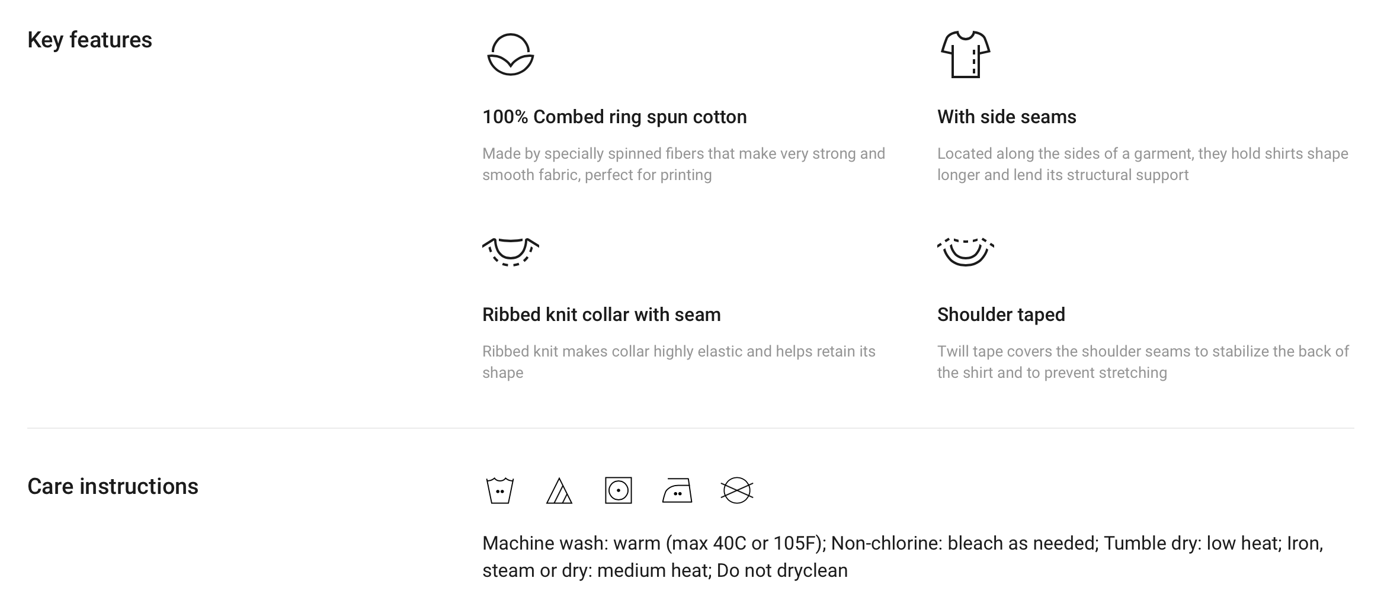Click the shoulder taped icon
The width and height of the screenshot is (1384, 610).
point(965,252)
